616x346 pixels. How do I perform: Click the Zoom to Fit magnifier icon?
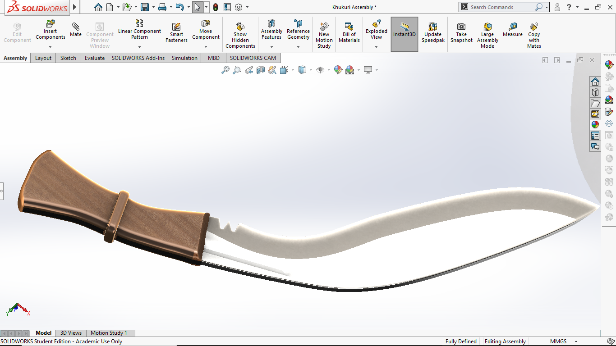pyautogui.click(x=225, y=70)
